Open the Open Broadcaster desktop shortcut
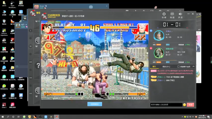 (12, 4)
